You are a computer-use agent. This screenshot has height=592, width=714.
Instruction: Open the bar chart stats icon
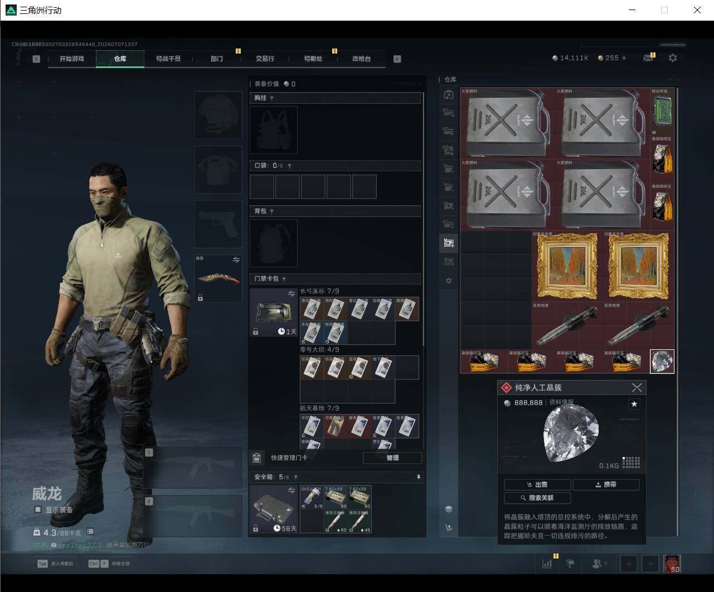pyautogui.click(x=547, y=564)
